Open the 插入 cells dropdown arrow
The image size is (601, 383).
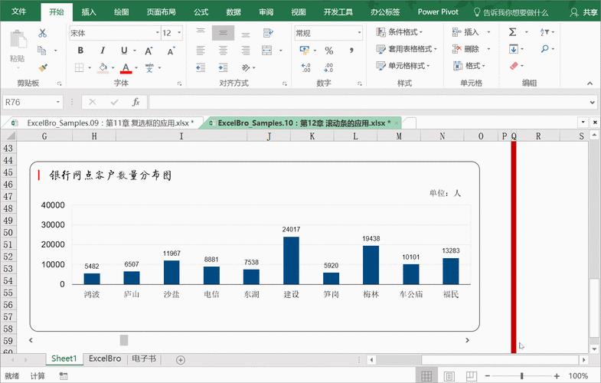[488, 32]
